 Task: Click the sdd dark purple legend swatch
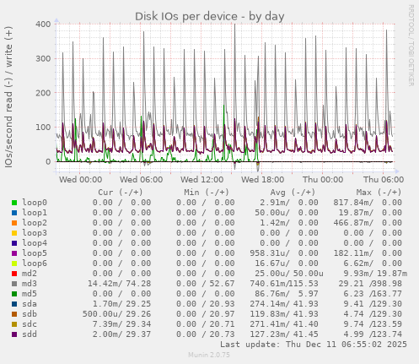pos(14,334)
